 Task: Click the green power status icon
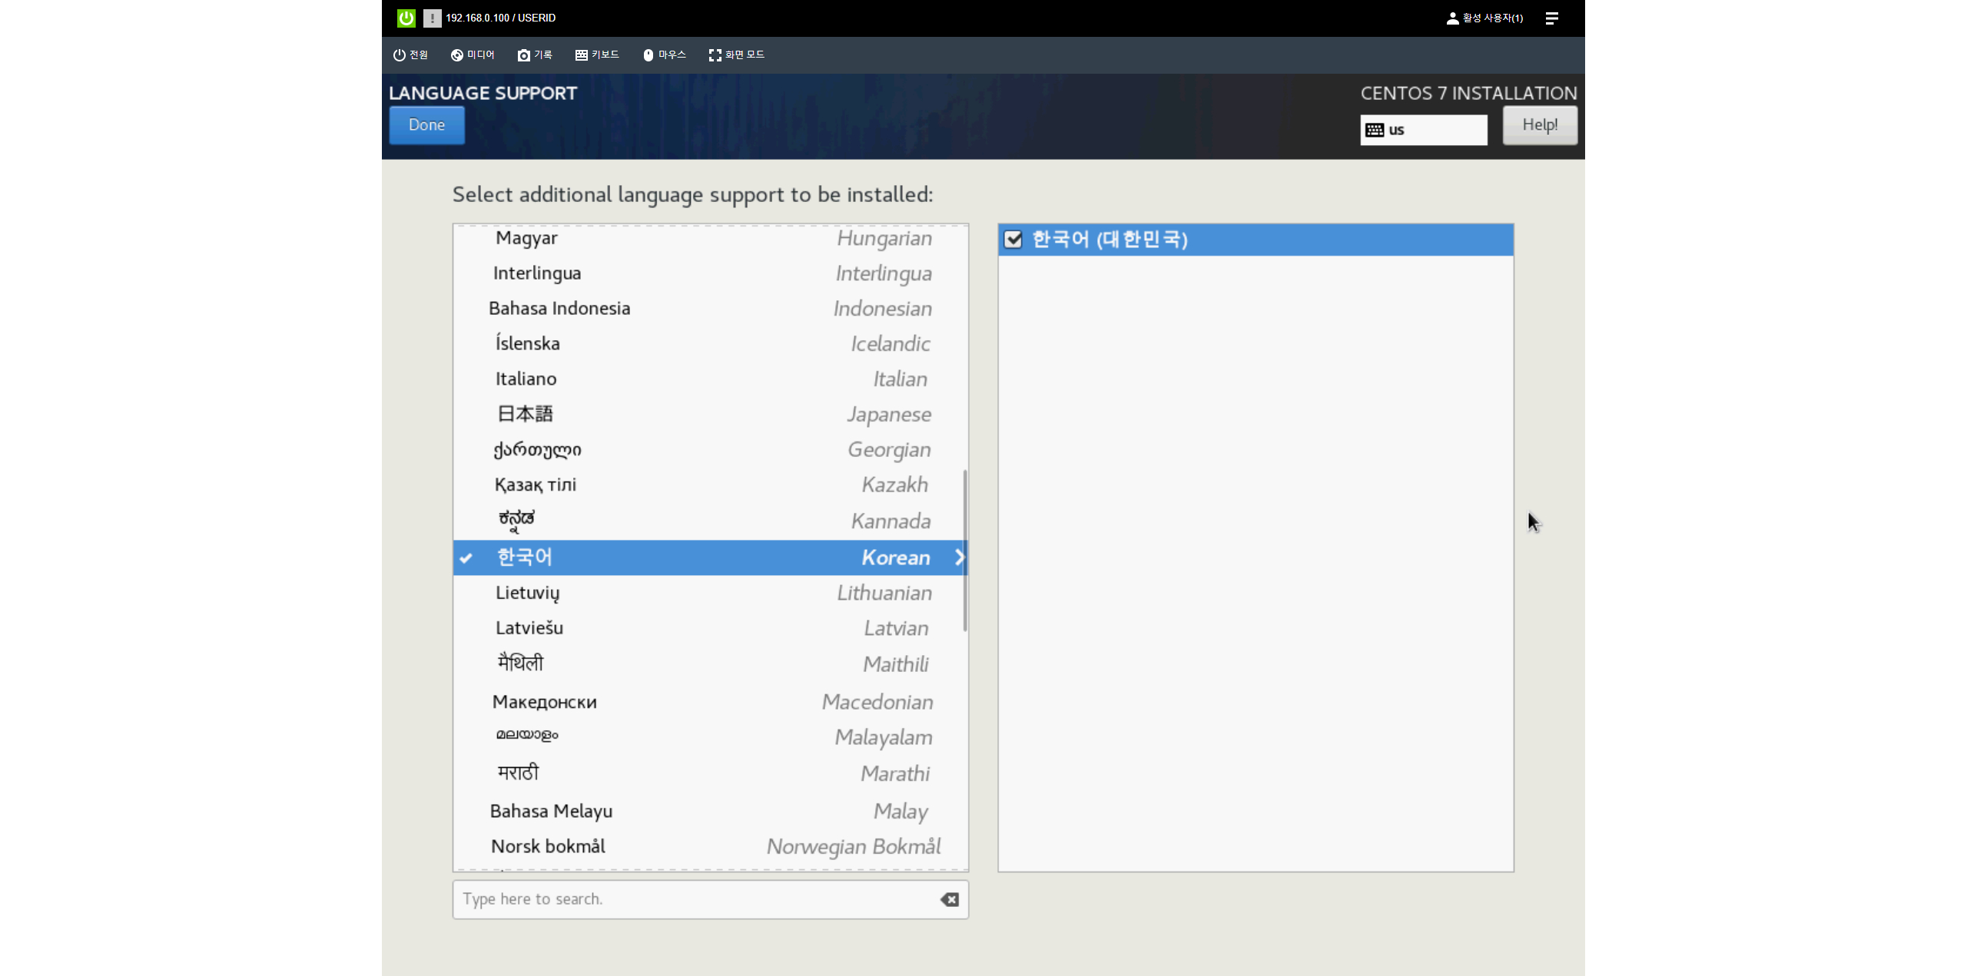coord(406,18)
